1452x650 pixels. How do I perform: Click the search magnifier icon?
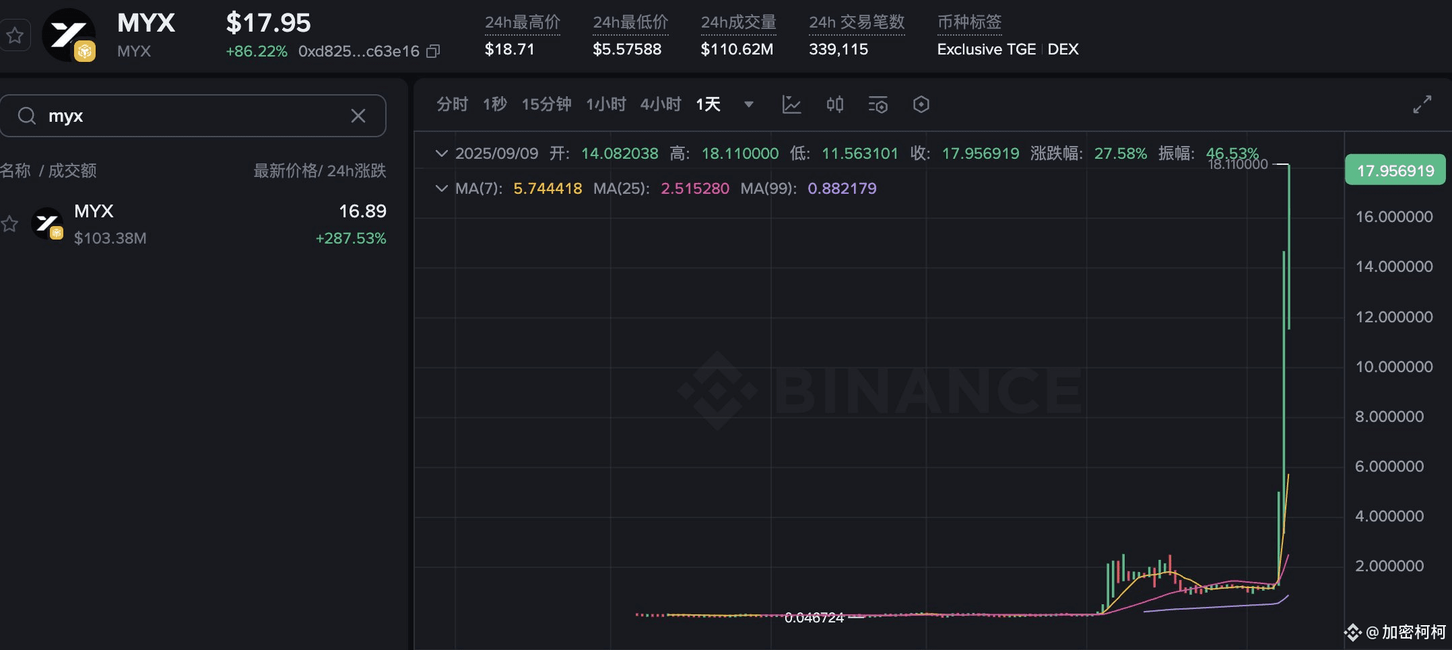pos(27,116)
